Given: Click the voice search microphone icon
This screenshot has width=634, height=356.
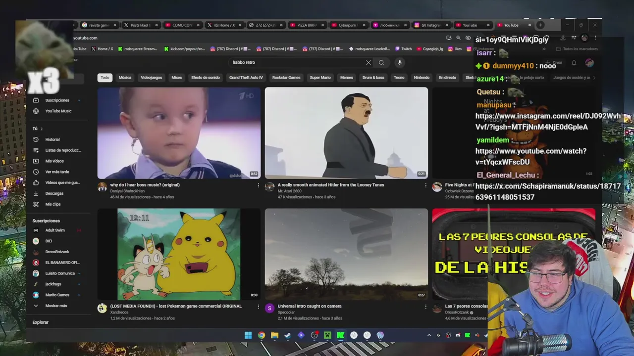Looking at the screenshot, I should pyautogui.click(x=399, y=63).
